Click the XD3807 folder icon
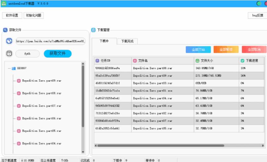The width and height of the screenshot is (267, 162). 14,68
